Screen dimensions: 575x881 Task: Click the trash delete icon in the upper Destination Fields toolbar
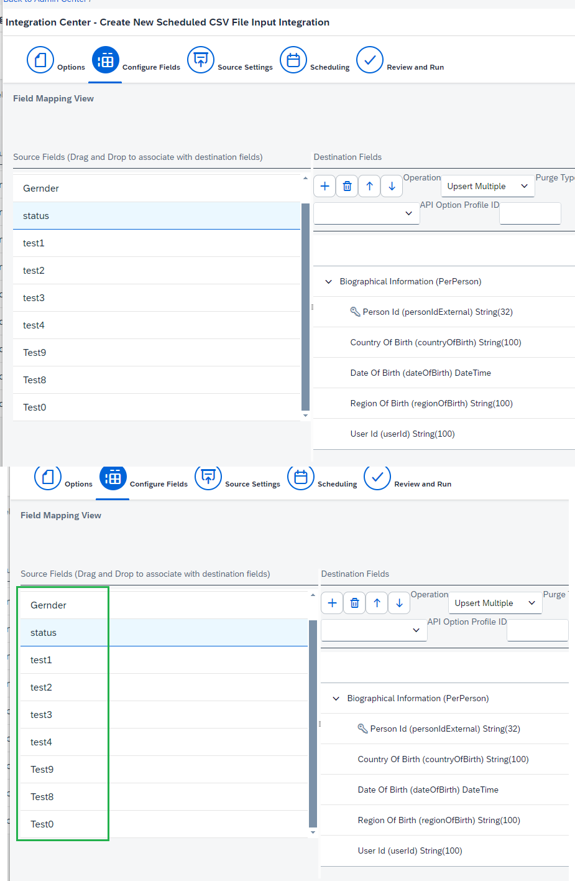(347, 186)
